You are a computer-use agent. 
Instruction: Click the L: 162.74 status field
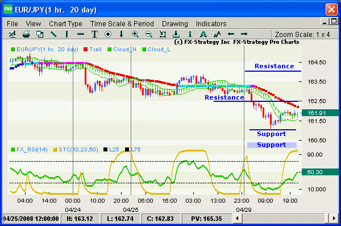click(120, 219)
